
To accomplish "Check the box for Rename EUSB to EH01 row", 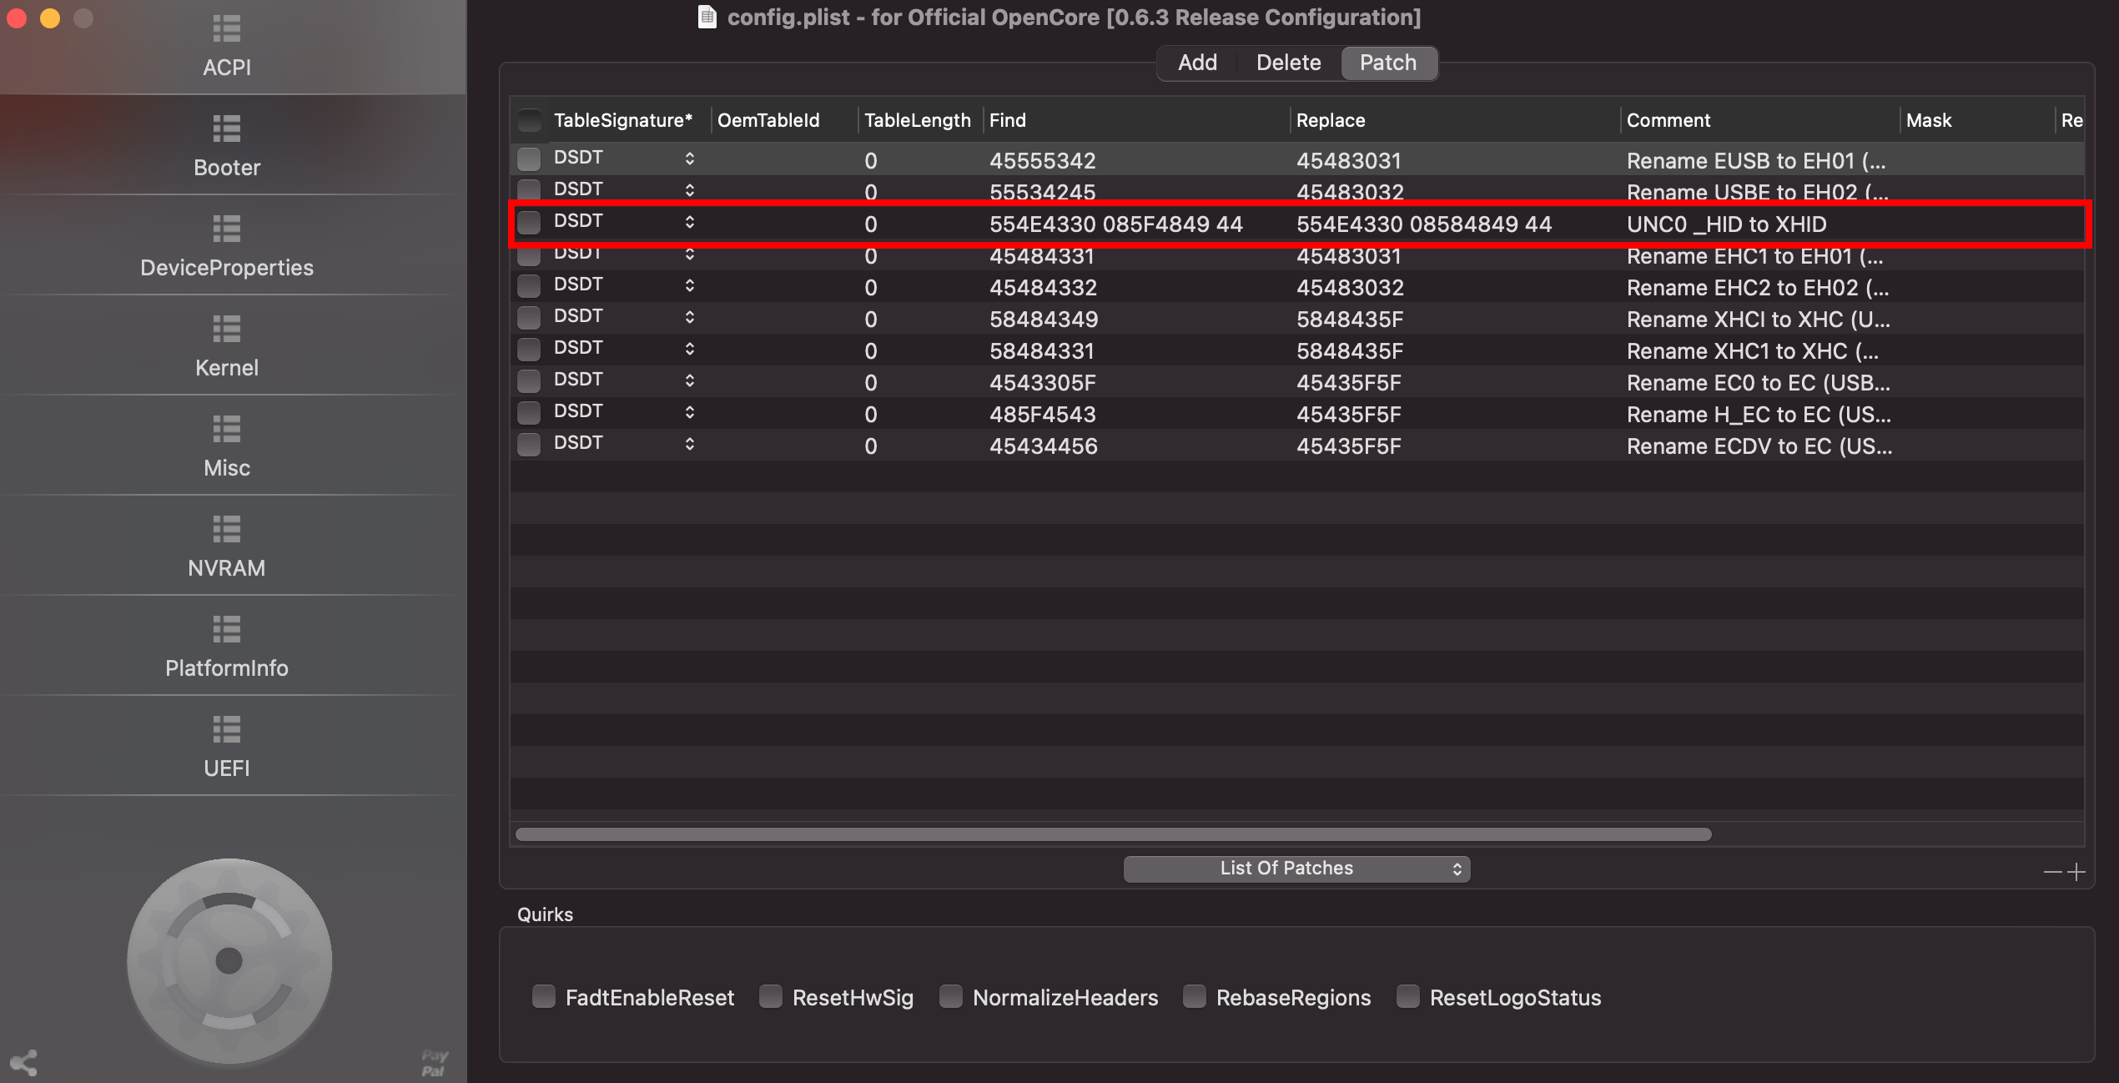I will pos(529,159).
